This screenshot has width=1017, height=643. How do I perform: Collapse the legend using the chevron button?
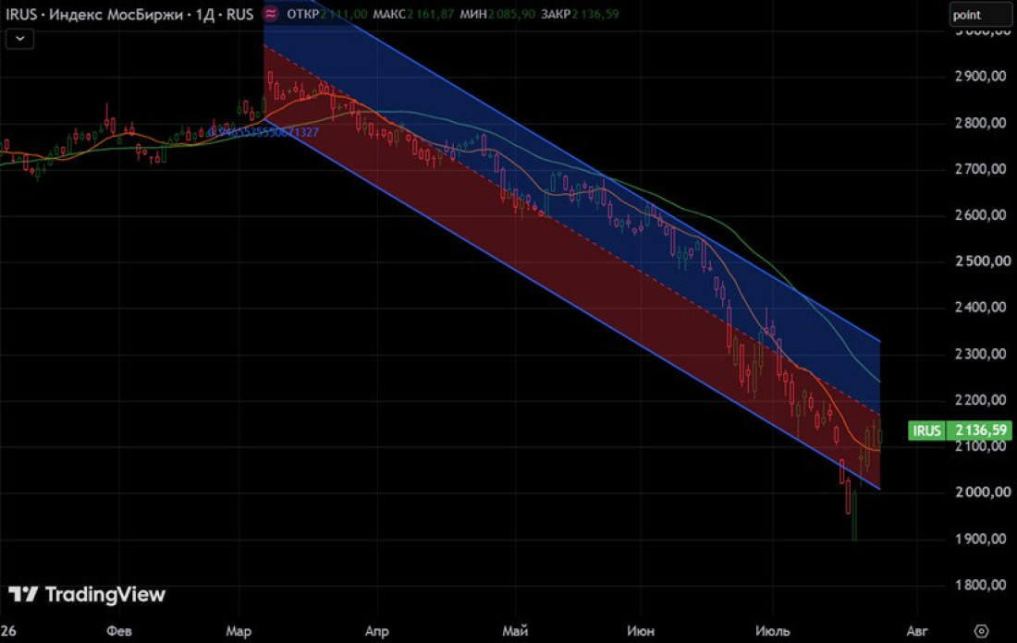(x=19, y=39)
